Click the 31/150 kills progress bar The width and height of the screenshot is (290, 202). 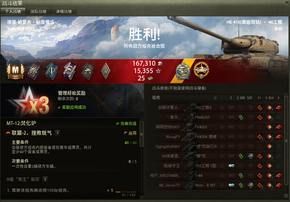[126, 192]
